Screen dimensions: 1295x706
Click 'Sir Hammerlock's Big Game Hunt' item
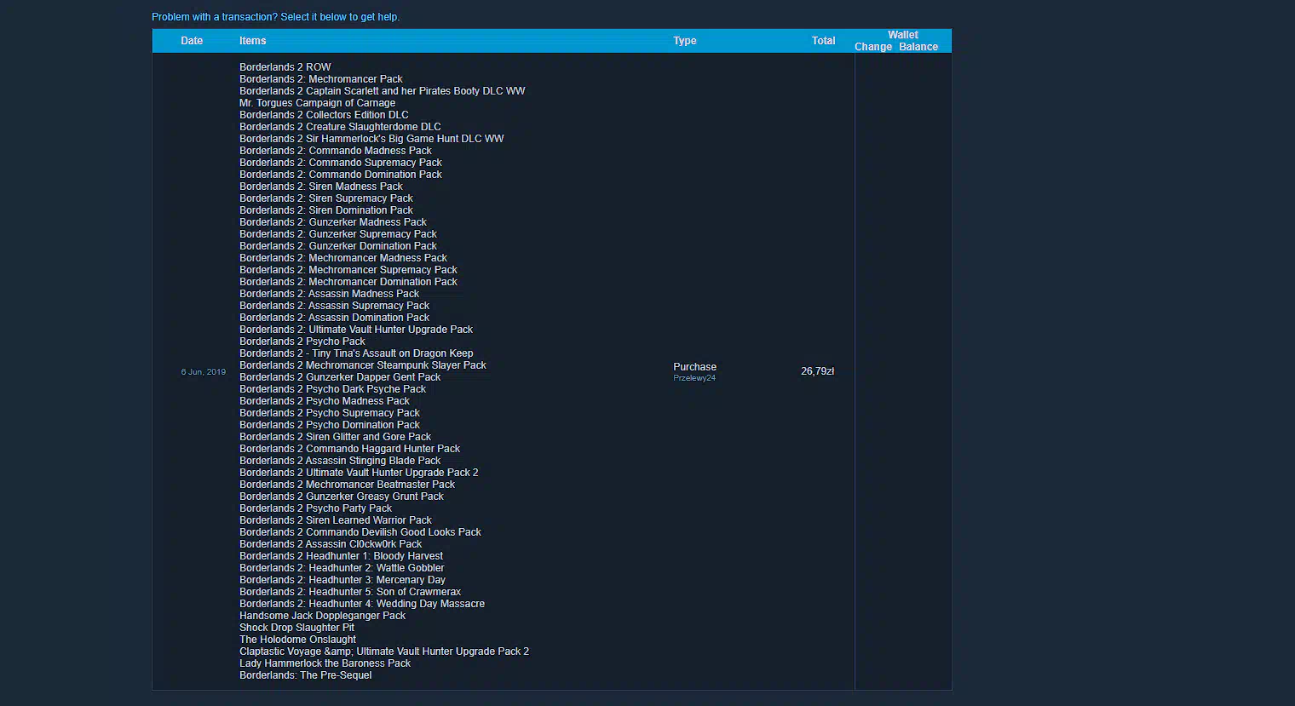tap(371, 139)
